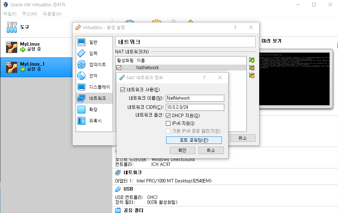Toggle NatNetwork 활성화됨 checkbox in list

point(119,68)
